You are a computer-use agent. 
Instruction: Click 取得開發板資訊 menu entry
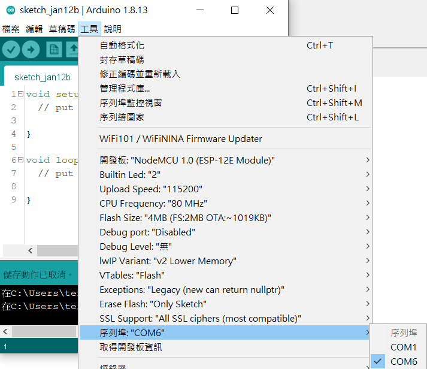point(131,347)
